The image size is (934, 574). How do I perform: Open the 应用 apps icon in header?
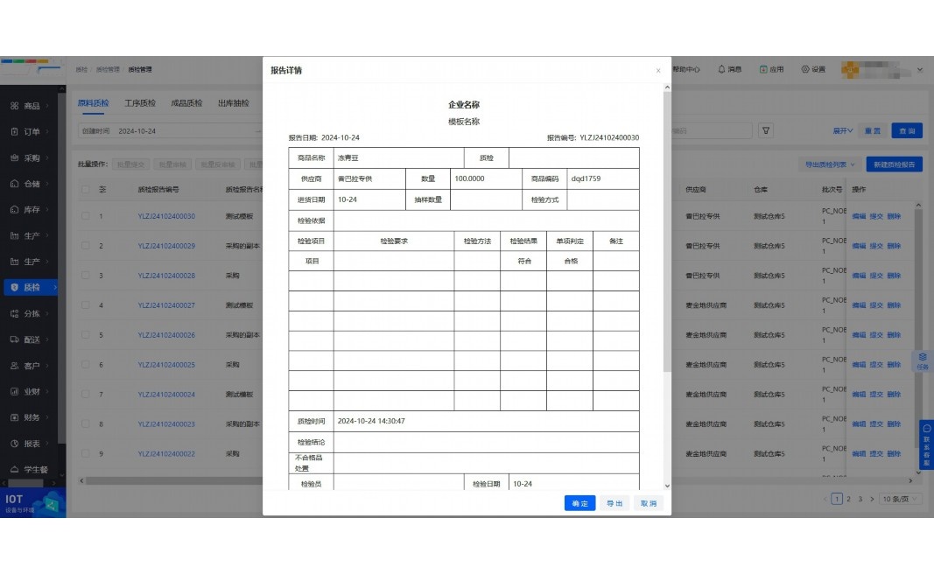763,69
